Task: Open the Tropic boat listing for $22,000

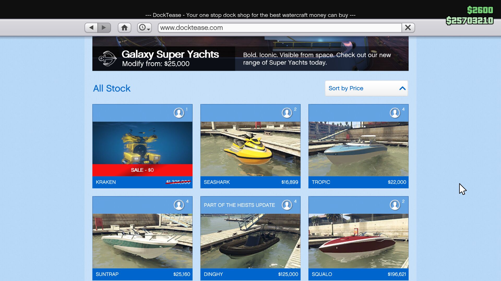Action: click(358, 182)
